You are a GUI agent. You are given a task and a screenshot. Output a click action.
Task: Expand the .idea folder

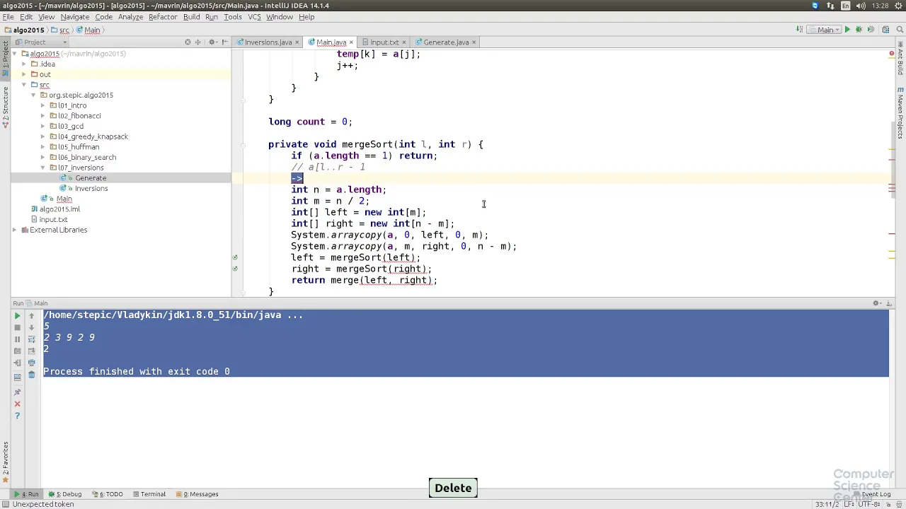pos(24,64)
